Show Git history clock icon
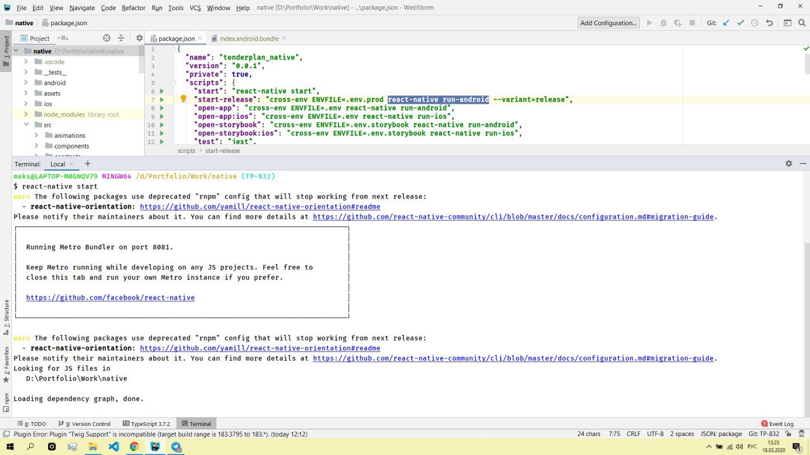This screenshot has height=455, width=810. coord(754,23)
